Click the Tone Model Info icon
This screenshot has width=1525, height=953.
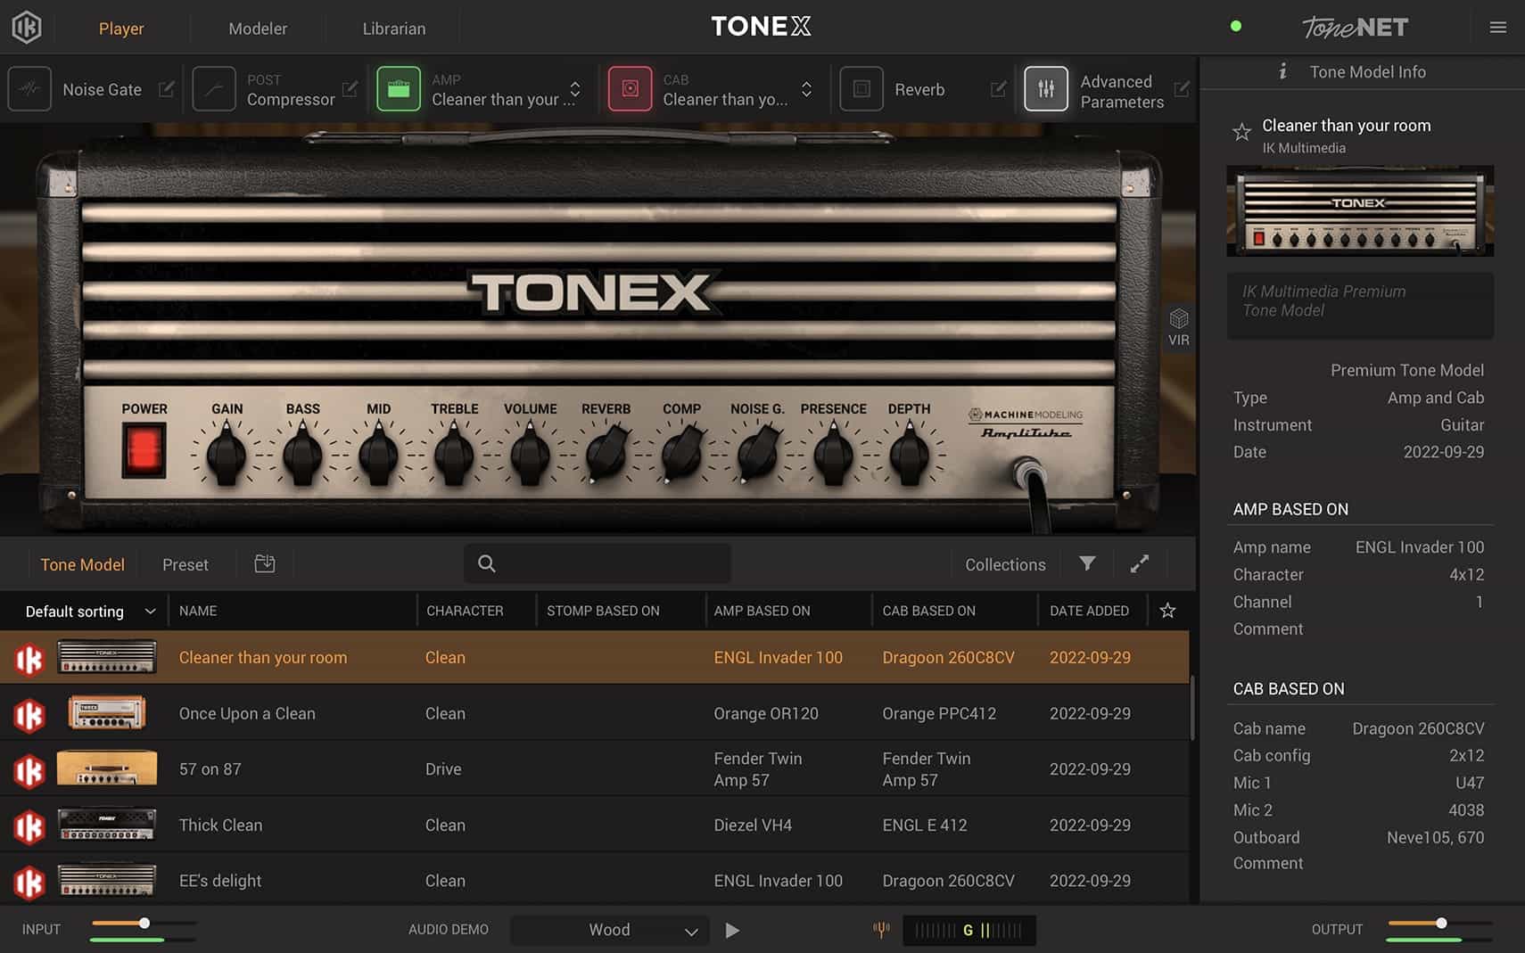(1282, 71)
